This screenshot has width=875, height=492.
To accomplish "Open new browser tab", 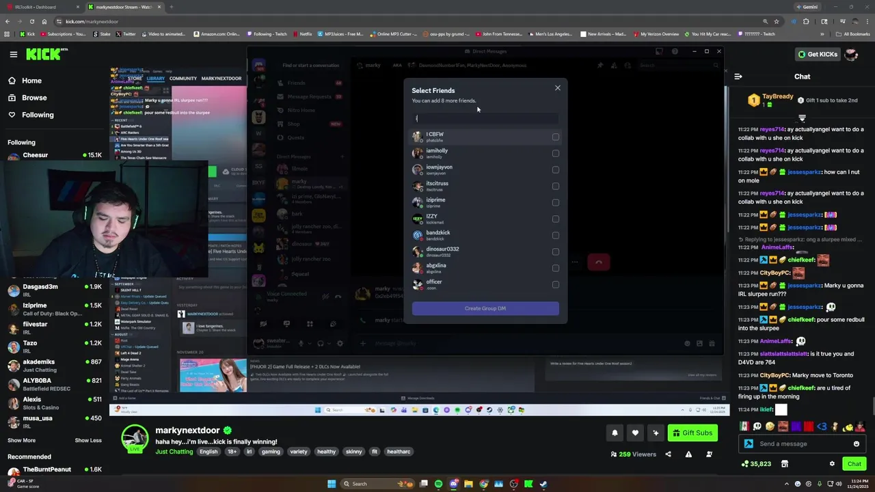I will (x=171, y=7).
